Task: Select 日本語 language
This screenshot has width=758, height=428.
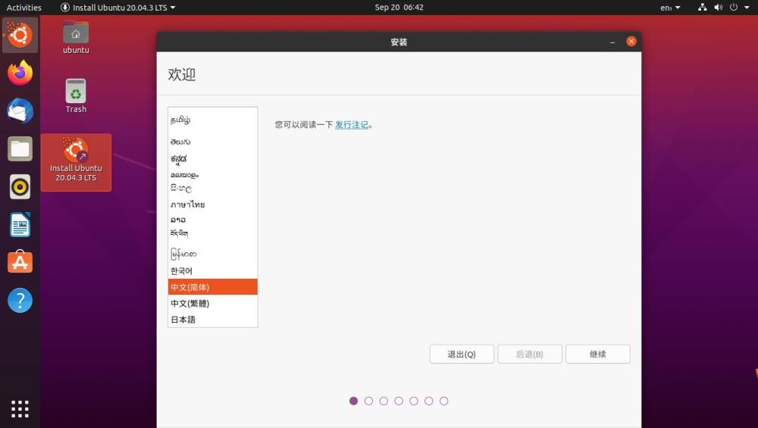Action: tap(213, 320)
